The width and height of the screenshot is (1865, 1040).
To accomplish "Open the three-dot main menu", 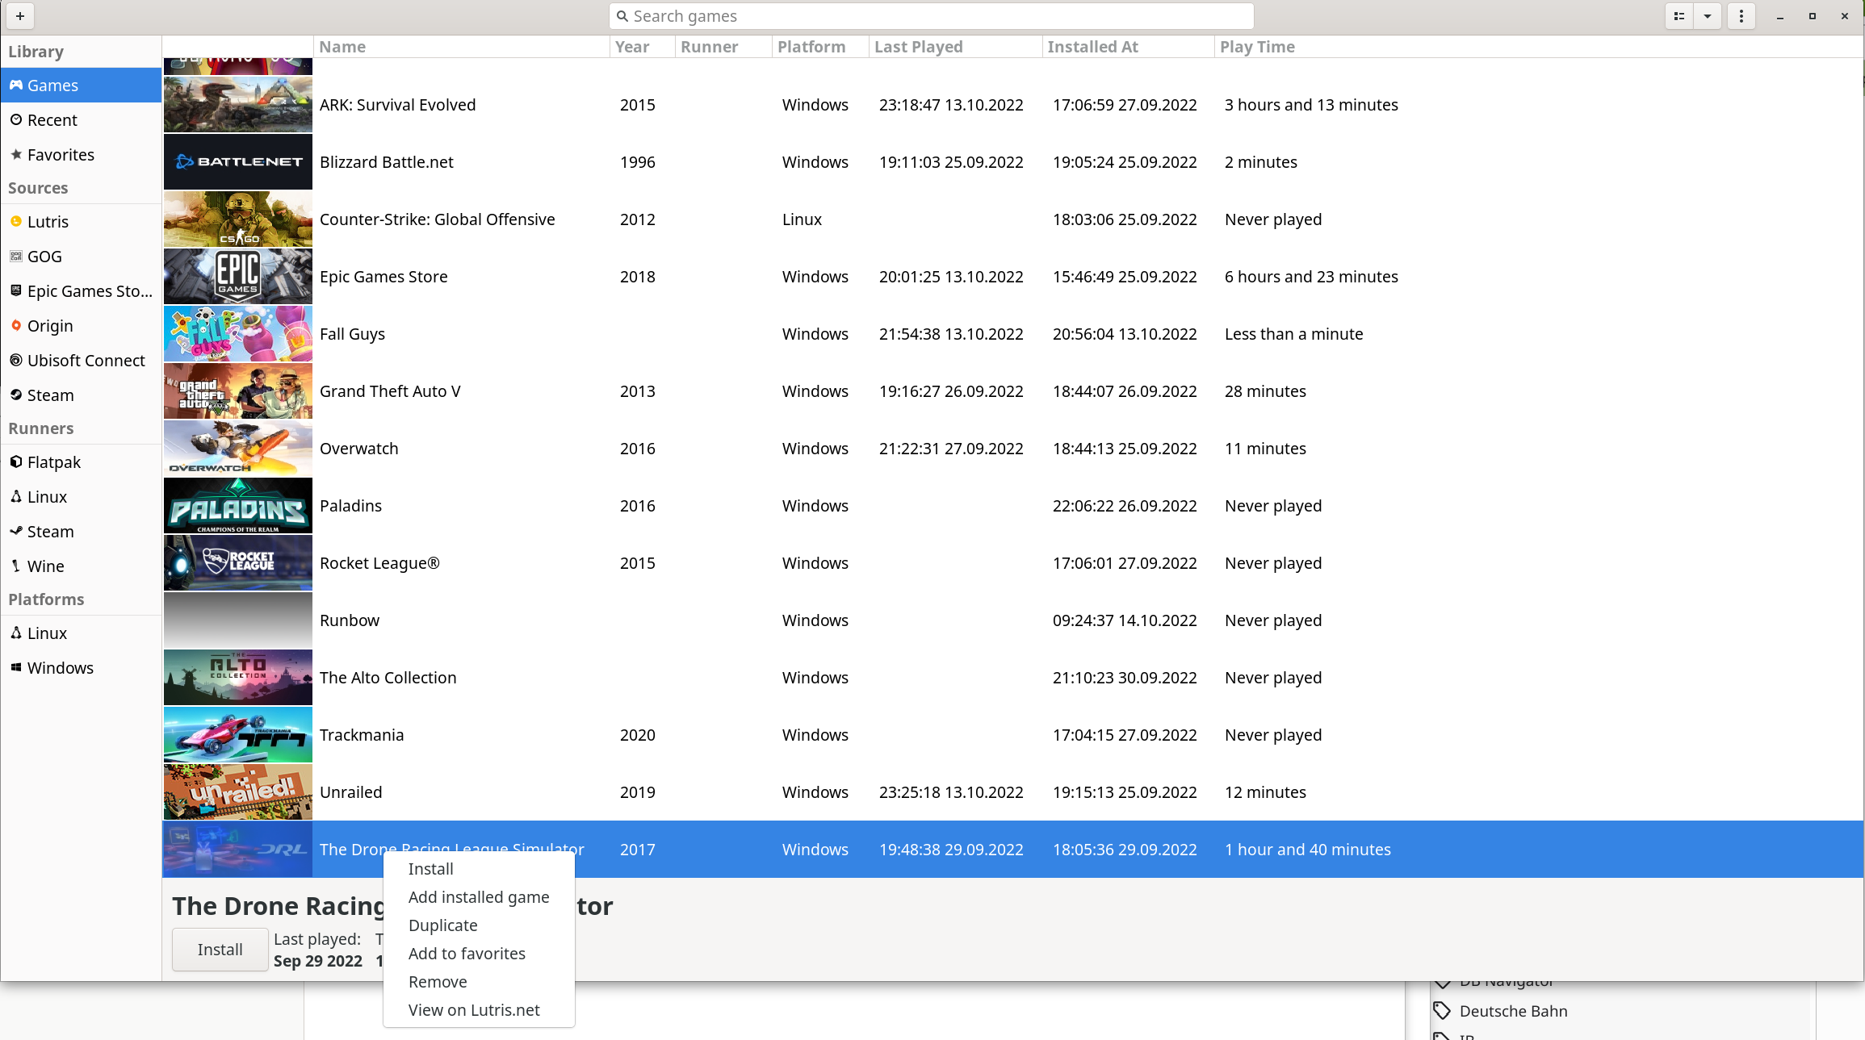I will click(x=1741, y=16).
